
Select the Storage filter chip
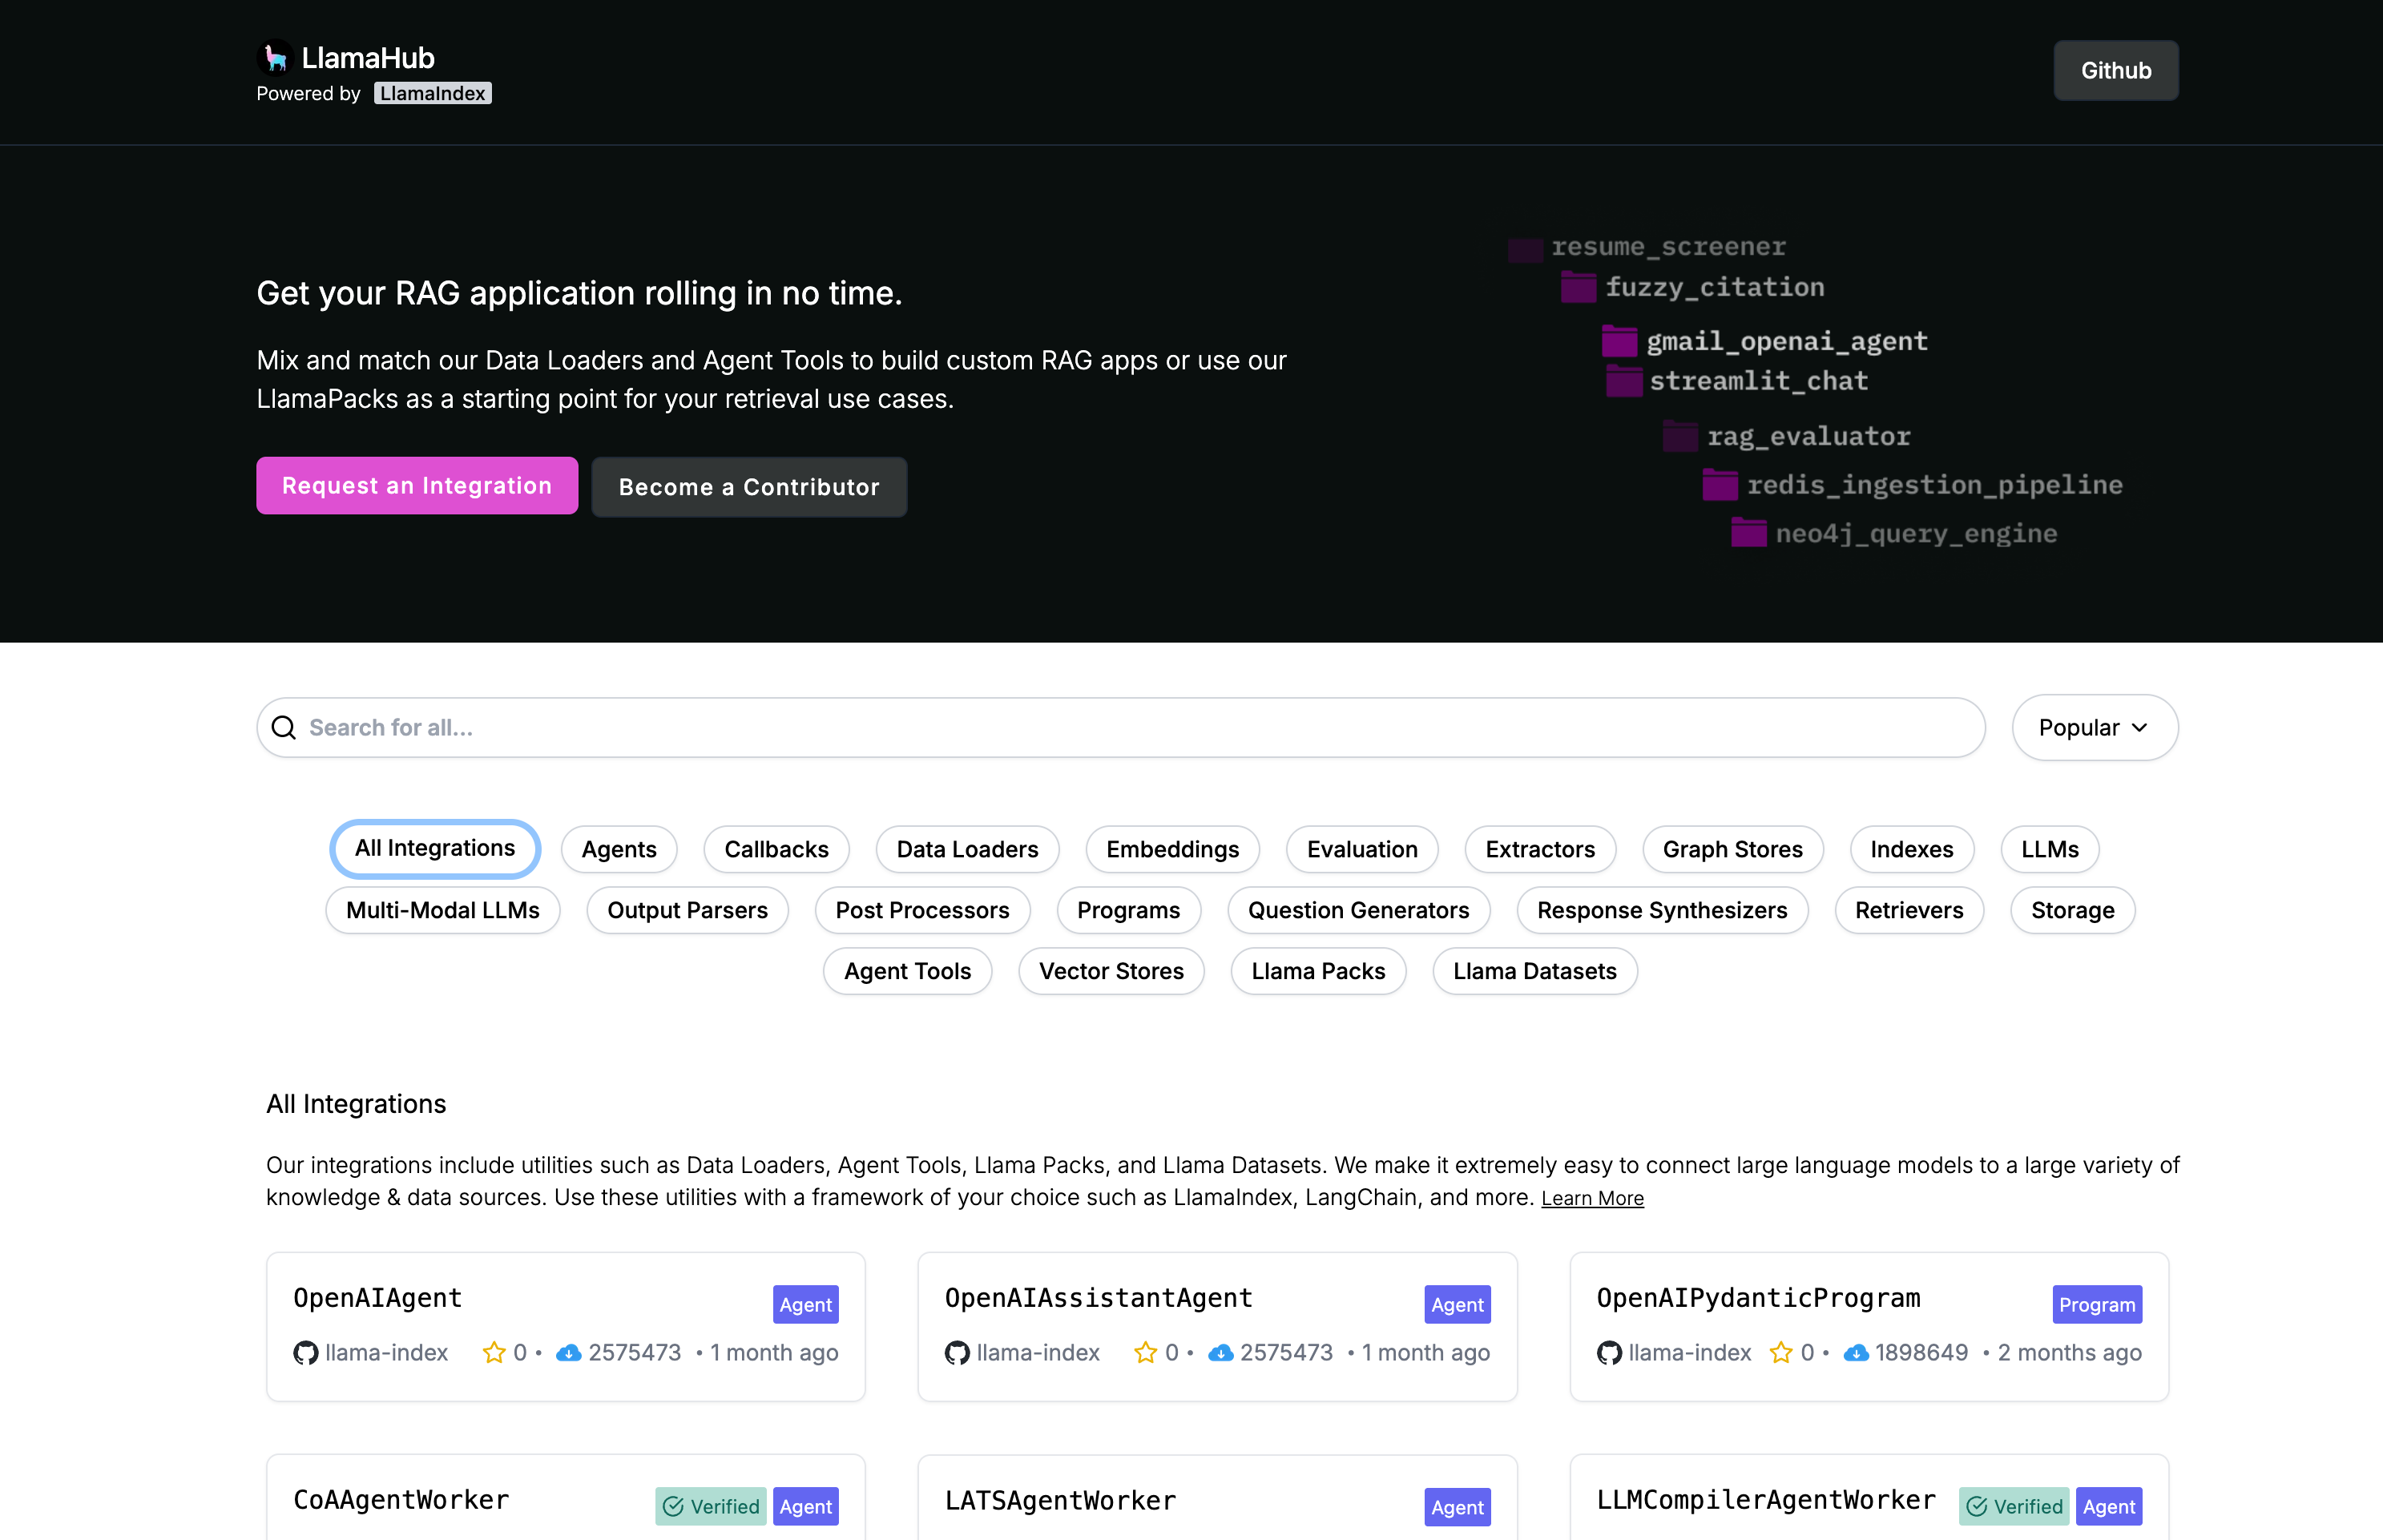point(2073,910)
